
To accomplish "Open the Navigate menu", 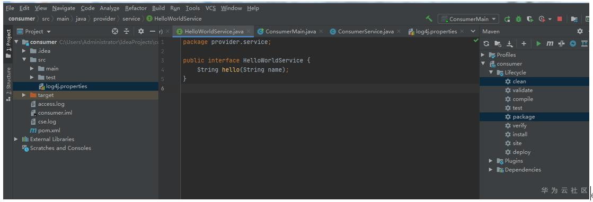I will click(x=64, y=8).
